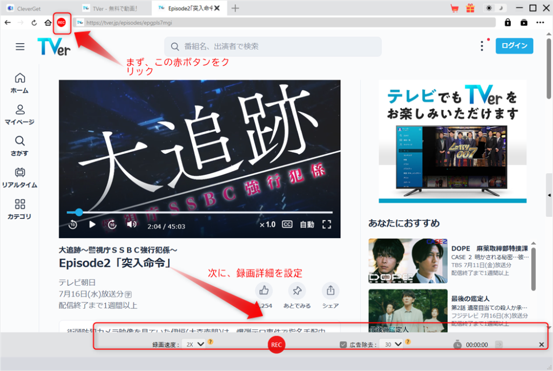Open the DOPE 麻薬取締部特捜課 title link
The image size is (553, 371).
[x=489, y=248]
